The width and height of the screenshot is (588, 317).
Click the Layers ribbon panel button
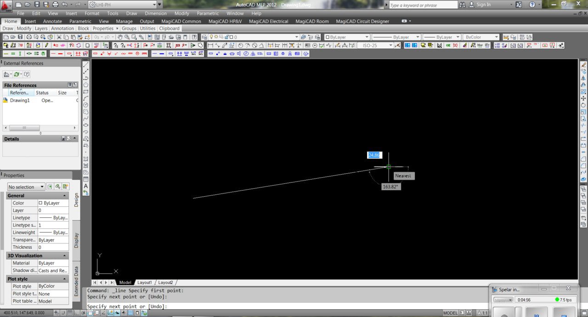41,28
